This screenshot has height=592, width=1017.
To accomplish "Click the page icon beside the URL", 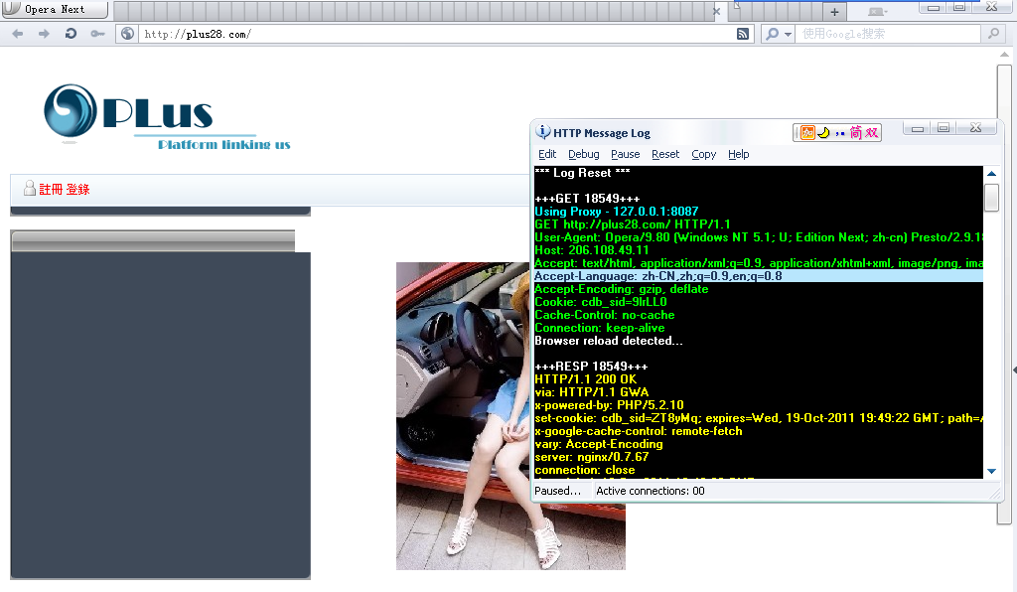I will click(x=126, y=33).
